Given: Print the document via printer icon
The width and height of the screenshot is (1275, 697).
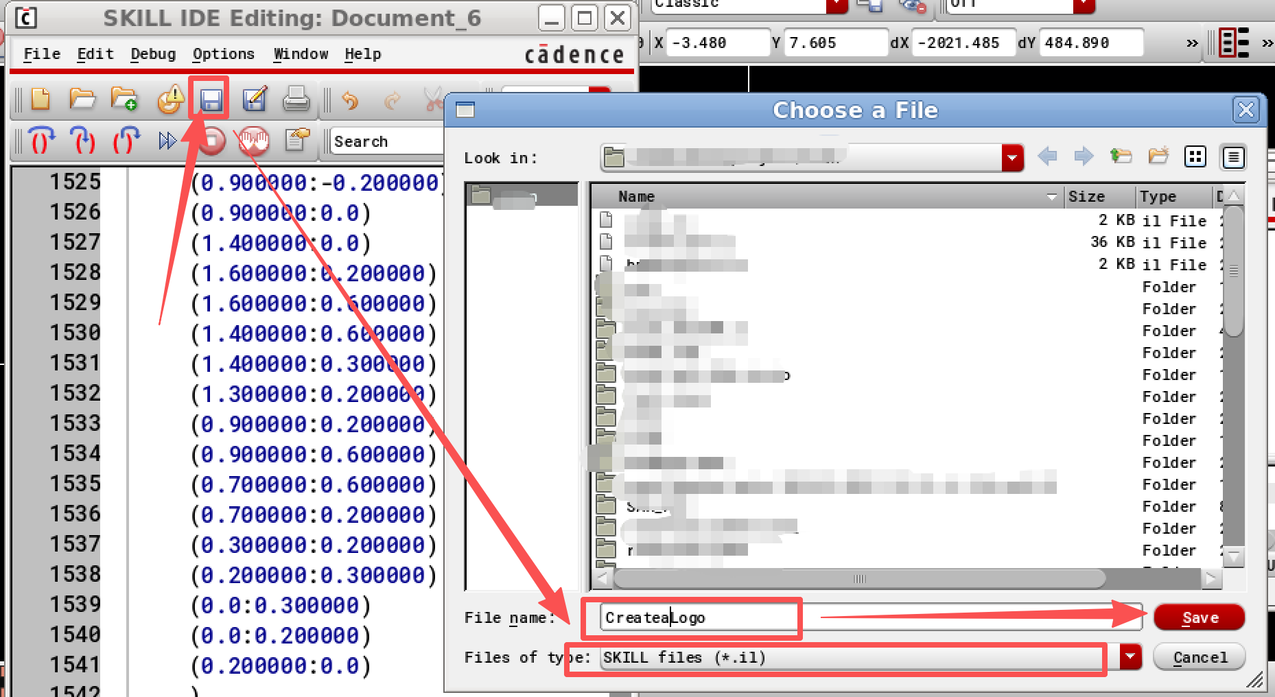Looking at the screenshot, I should [x=296, y=100].
